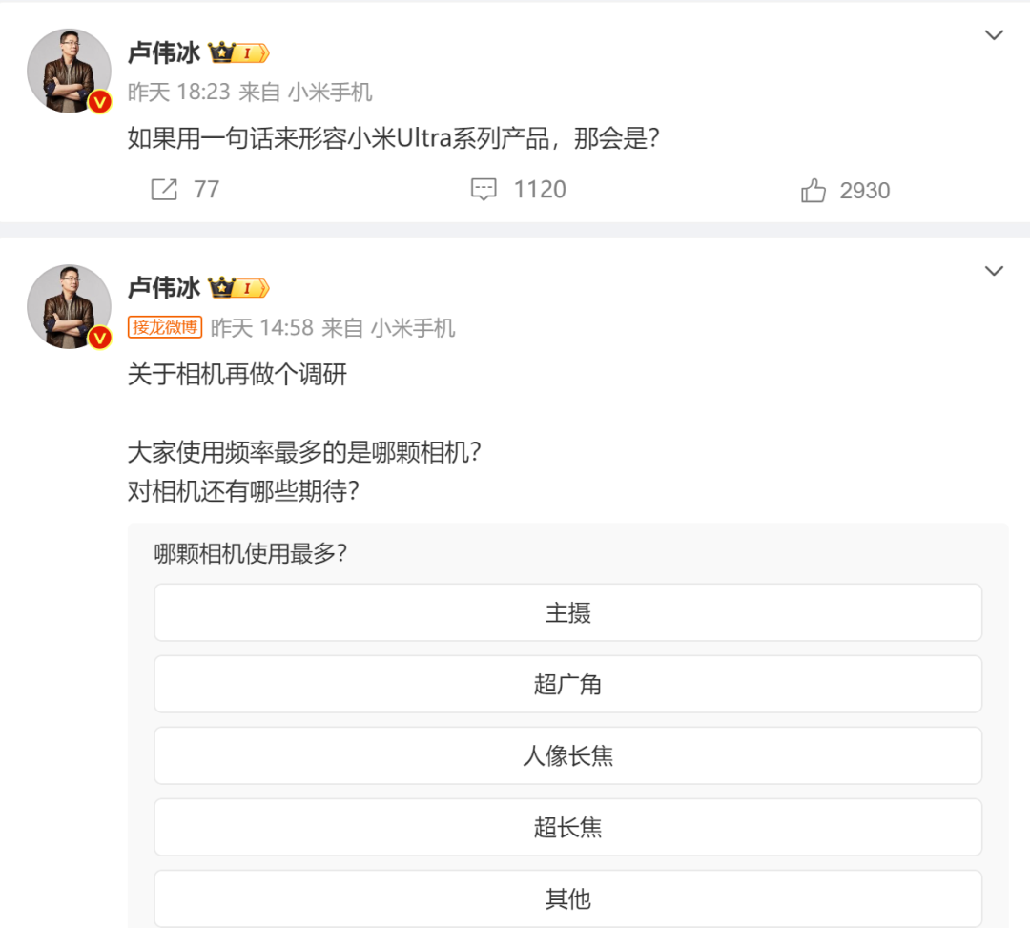Viewport: 1030px width, 928px height.
Task: Open 卢伟冰 profile from first post name
Action: coord(164,52)
